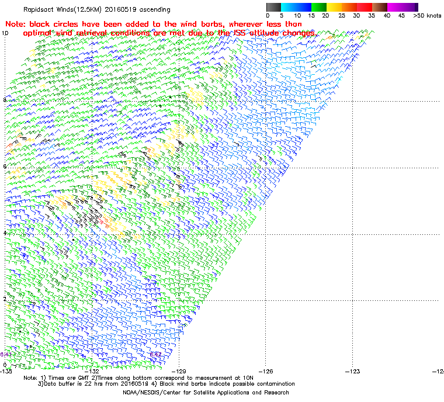The width and height of the screenshot is (444, 402).
Task: Click the legend scale label '35'
Action: click(x=372, y=16)
